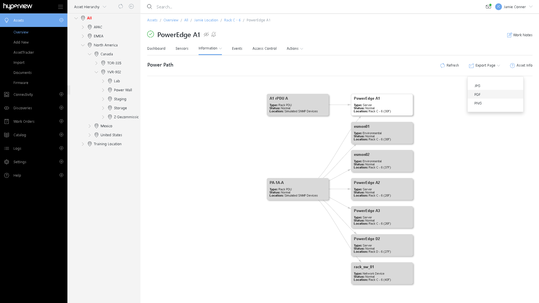The width and height of the screenshot is (539, 303).
Task: Open Asset Info help icon
Action: [x=512, y=65]
